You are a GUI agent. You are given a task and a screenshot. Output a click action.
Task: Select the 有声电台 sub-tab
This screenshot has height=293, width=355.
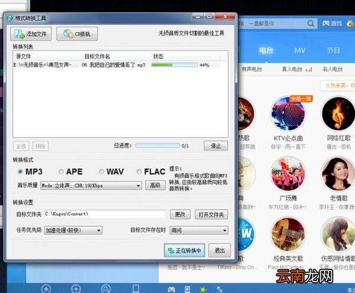(251, 69)
